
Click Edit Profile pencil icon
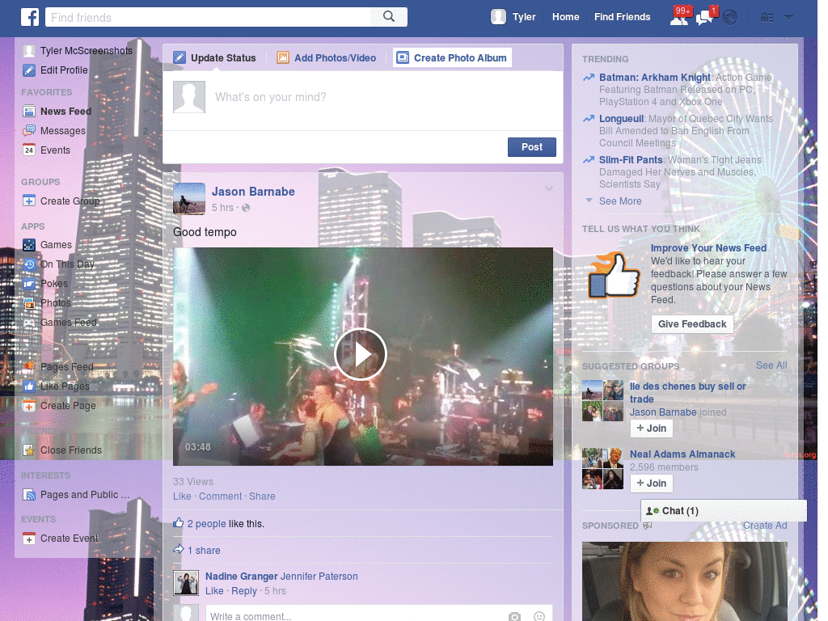point(29,70)
